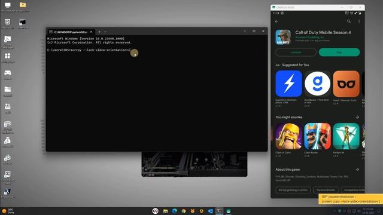Image resolution: width=383 pixels, height=215 pixels.
Task: Maximize the terminal window
Action: 254,31
